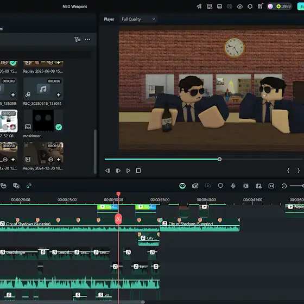Toggle the timeline link icon
Image resolution: width=304 pixels, height=304 pixels.
pyautogui.click(x=29, y=186)
